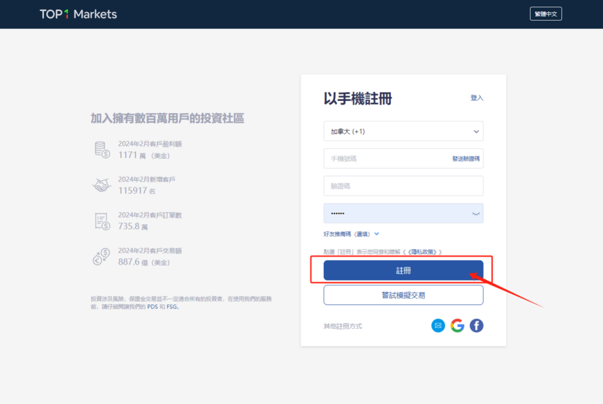Register with the Google icon
The width and height of the screenshot is (603, 404).
point(457,326)
